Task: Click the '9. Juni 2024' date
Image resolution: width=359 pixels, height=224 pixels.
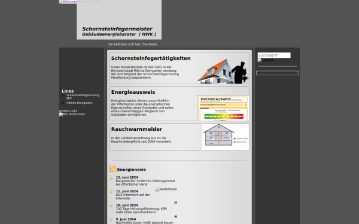Action: coord(126,219)
